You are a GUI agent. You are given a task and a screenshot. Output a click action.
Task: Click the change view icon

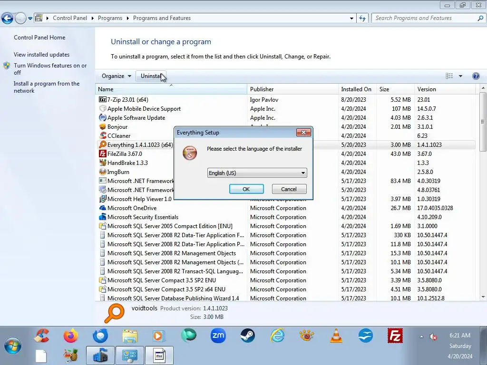point(449,76)
